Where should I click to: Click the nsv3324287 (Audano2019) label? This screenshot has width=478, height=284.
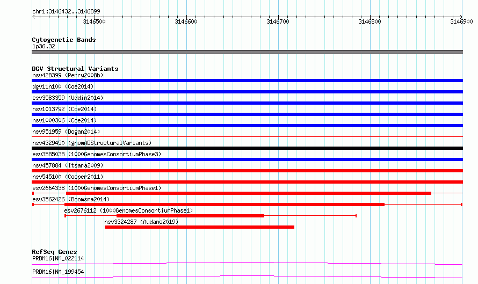click(141, 222)
